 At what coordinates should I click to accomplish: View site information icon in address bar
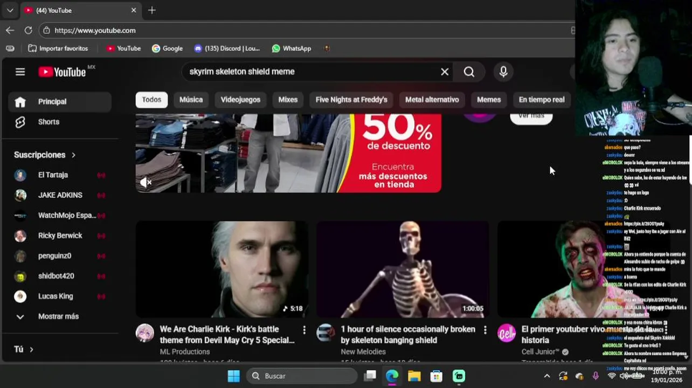47,30
